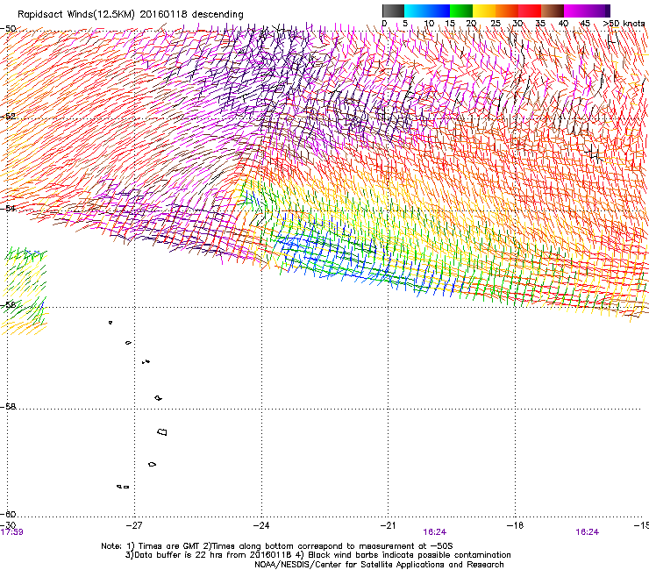The width and height of the screenshot is (649, 570).
Task: Click the magenta-purple 40-50 knots color bar segment
Action: coord(587,11)
